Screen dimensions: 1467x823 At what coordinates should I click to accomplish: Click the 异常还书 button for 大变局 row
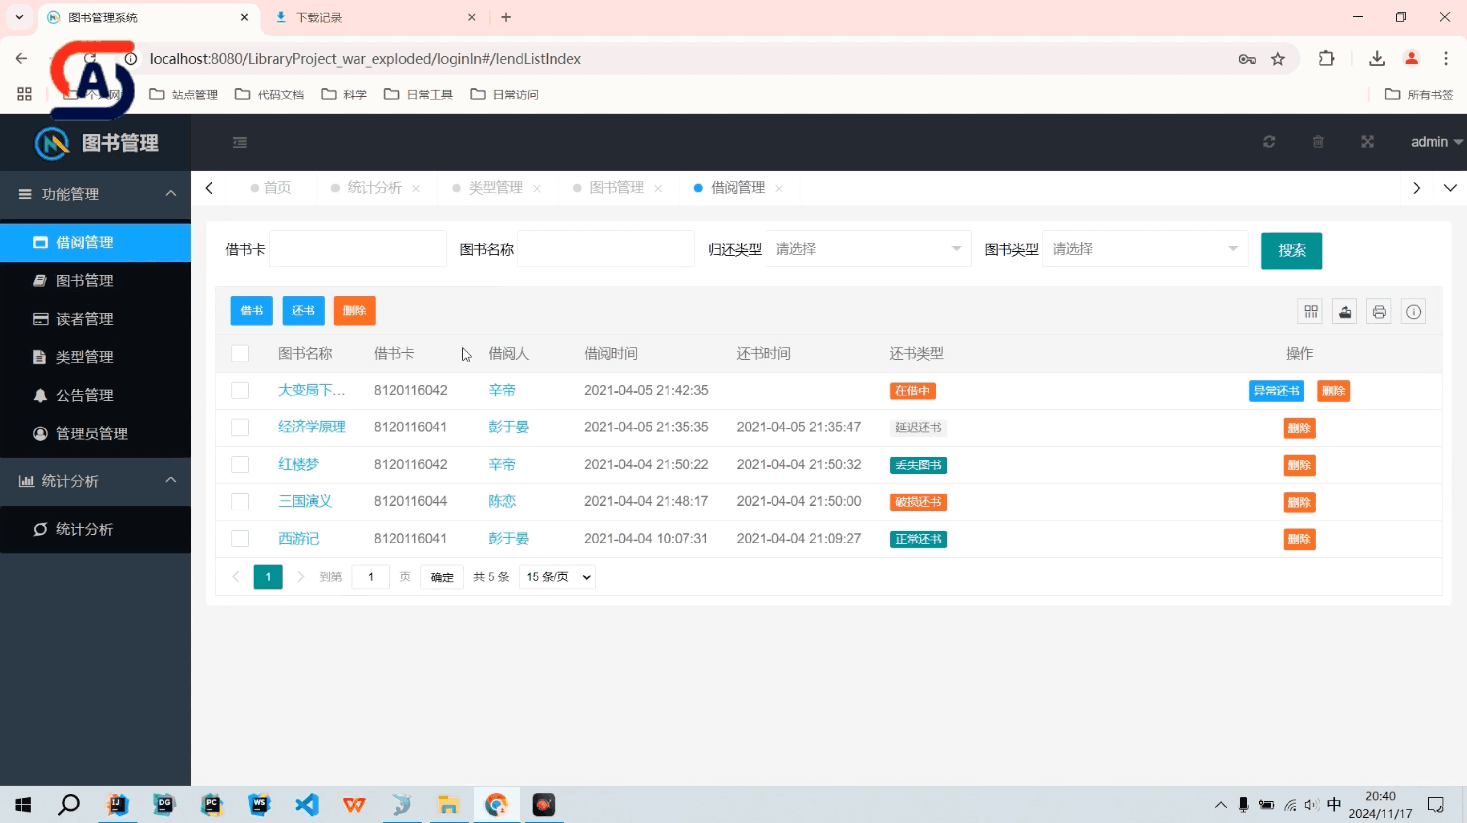tap(1276, 391)
